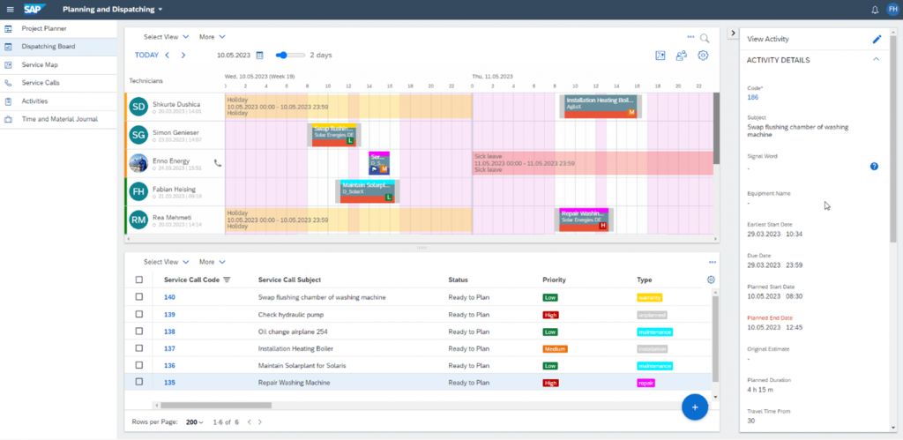Image resolution: width=903 pixels, height=440 pixels.
Task: Open the Rows per Page 200 dropdown
Action: (x=195, y=422)
